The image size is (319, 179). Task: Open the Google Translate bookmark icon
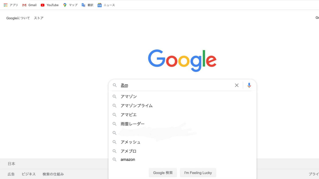[x=83, y=5]
